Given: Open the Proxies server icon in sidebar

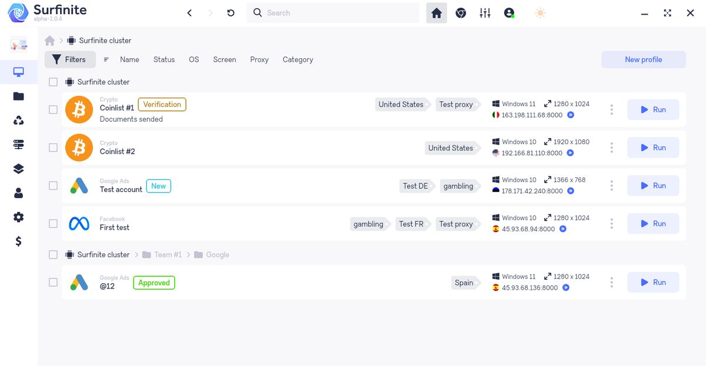Looking at the screenshot, I should (18, 144).
